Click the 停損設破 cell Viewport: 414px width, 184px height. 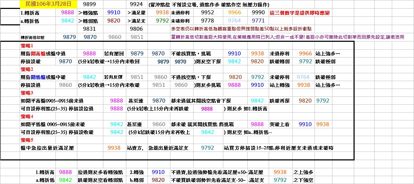pos(30,62)
